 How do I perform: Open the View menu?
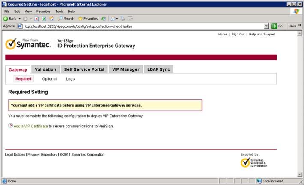click(28, 12)
